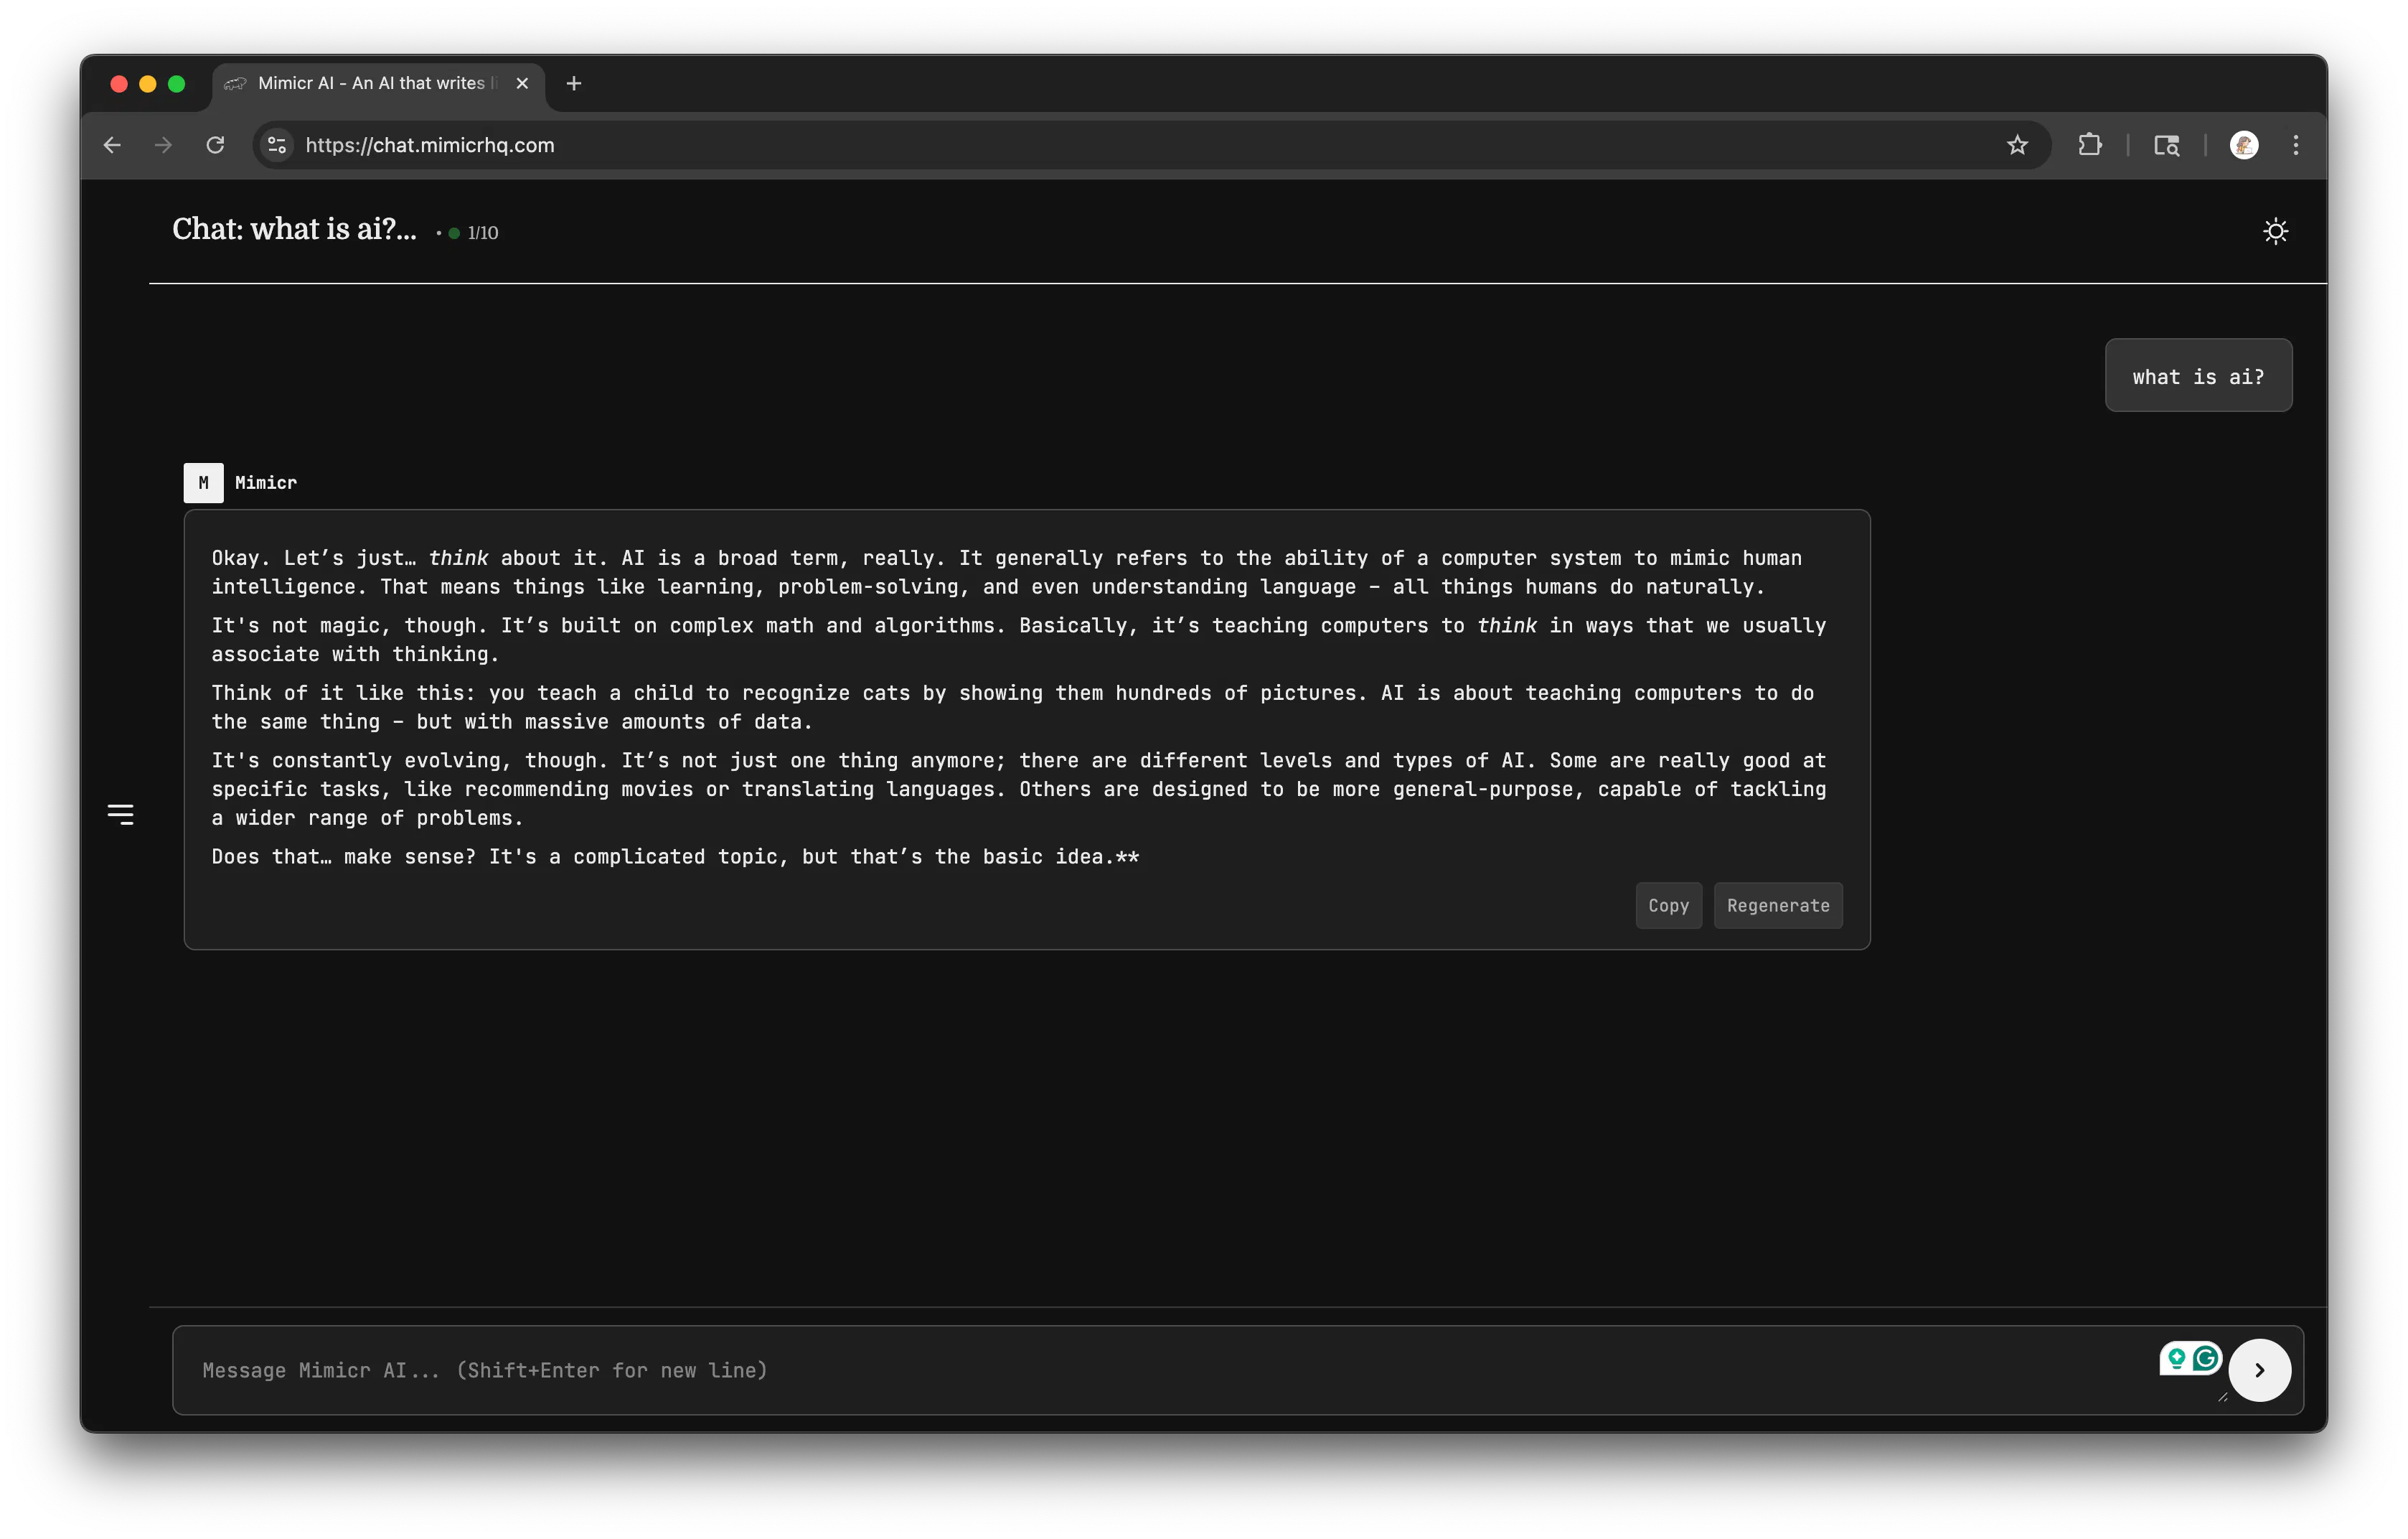Click the address bar URL chat.mimicrhq.com
This screenshot has height=1539, width=2408.
click(430, 145)
